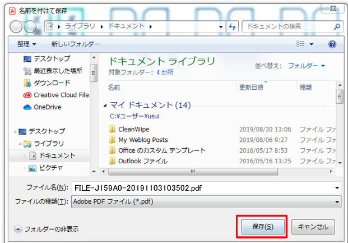The image size is (348, 243).
Task: Close the 名前を付けて保存 dialog
Action: click(x=333, y=8)
